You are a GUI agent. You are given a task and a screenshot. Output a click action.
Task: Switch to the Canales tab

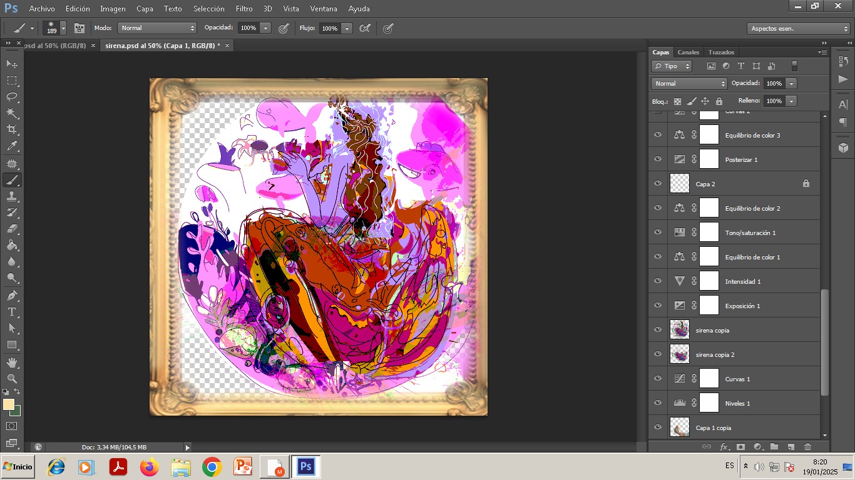point(689,52)
